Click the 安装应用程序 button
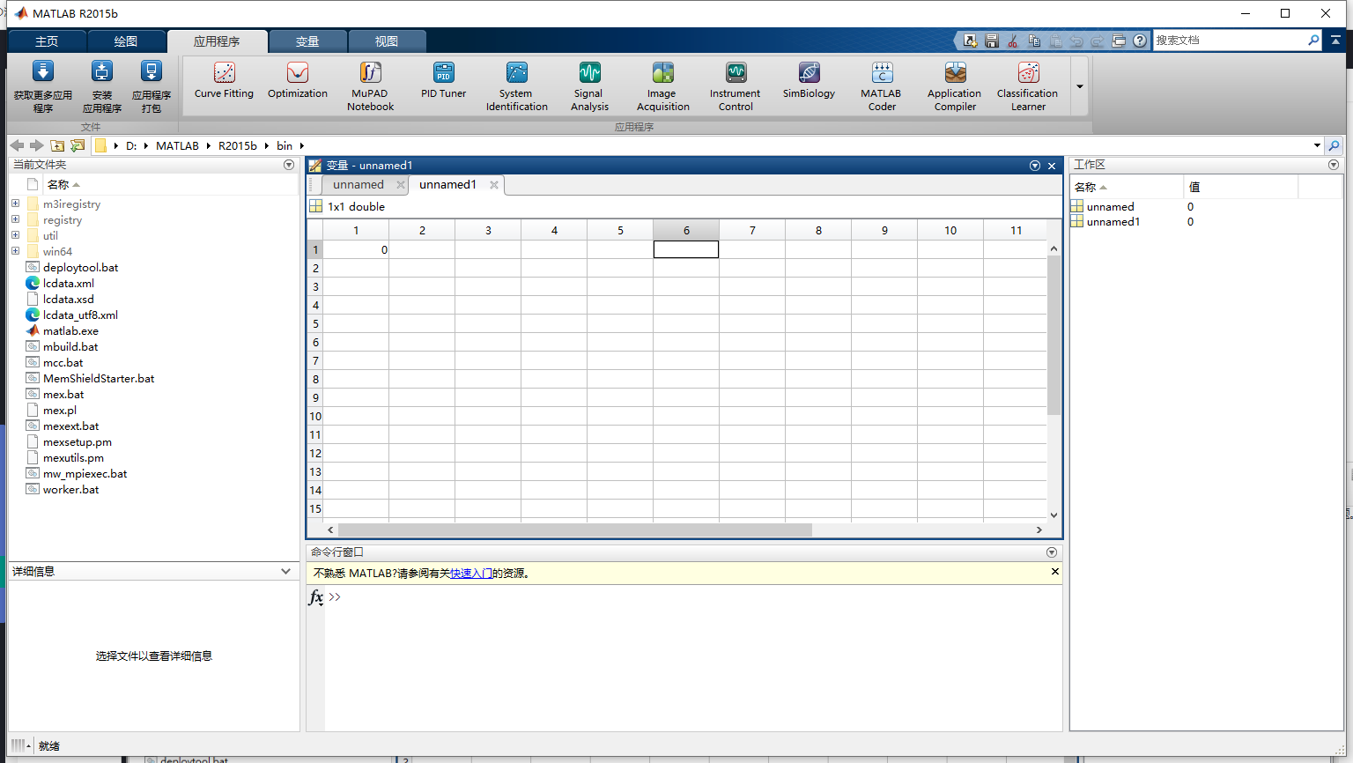Viewport: 1353px width, 763px height. (x=101, y=85)
